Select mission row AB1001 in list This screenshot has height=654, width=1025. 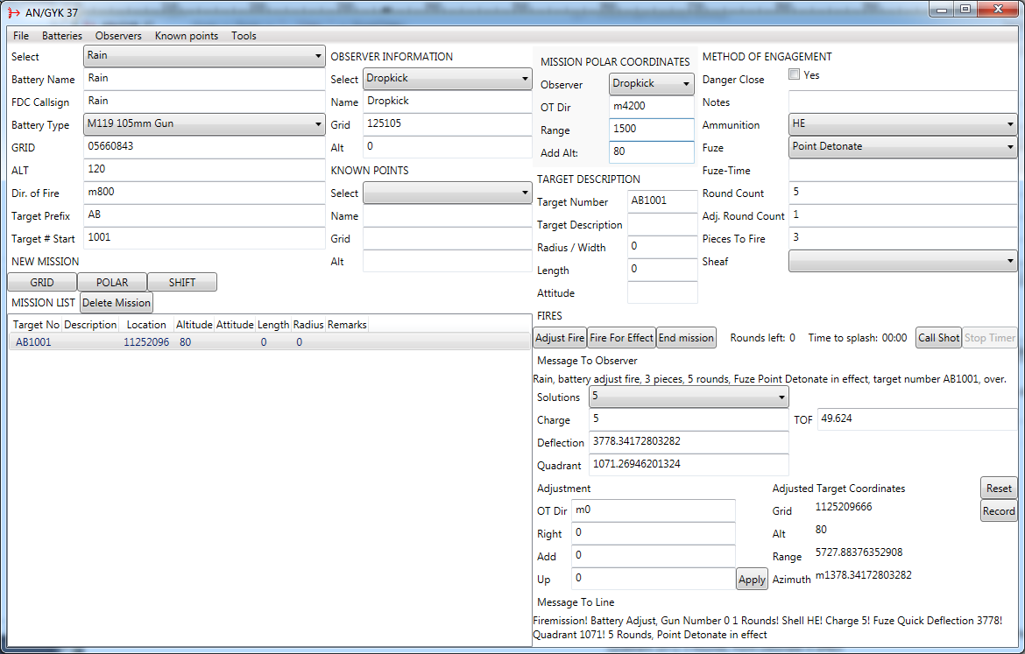(269, 342)
